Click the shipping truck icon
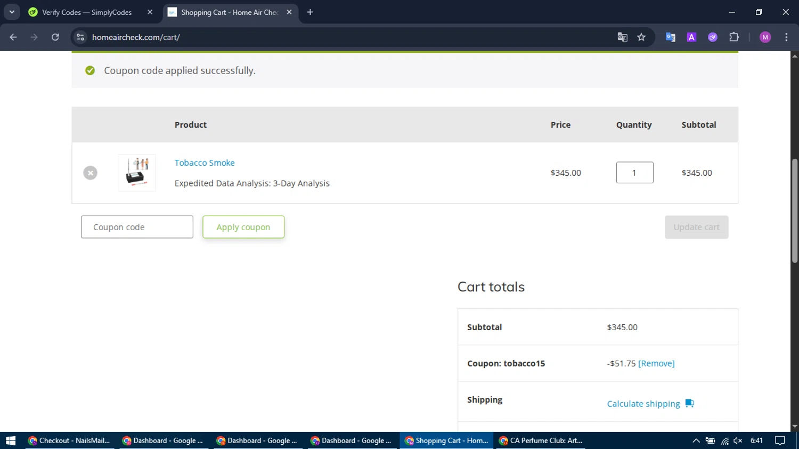The width and height of the screenshot is (799, 449). point(689,403)
